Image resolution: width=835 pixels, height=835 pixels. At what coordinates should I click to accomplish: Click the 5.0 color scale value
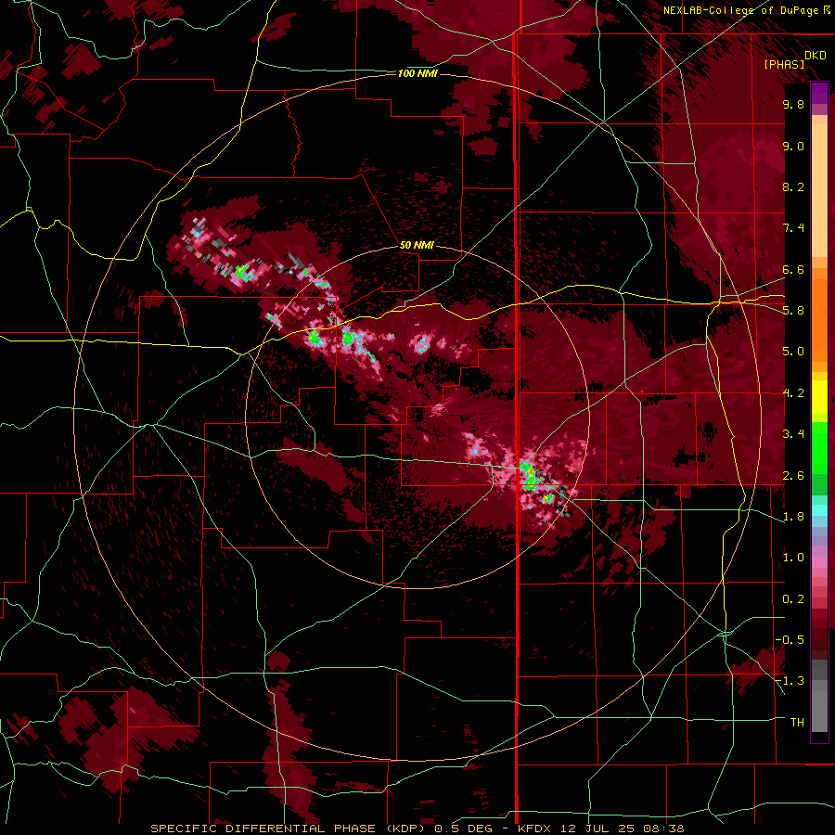tap(793, 352)
